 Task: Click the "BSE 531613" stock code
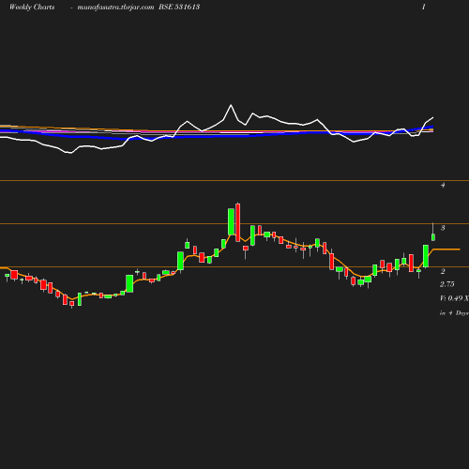[x=179, y=7]
